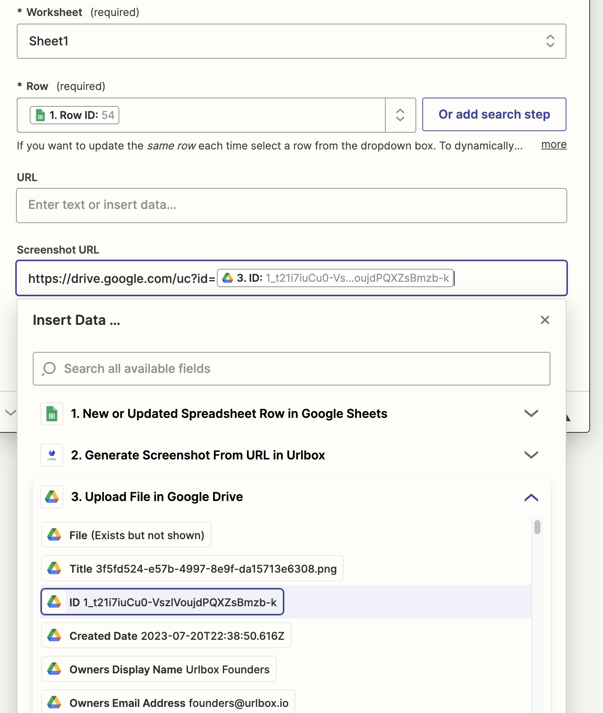
Task: Click the more link under Row help
Action: point(553,145)
